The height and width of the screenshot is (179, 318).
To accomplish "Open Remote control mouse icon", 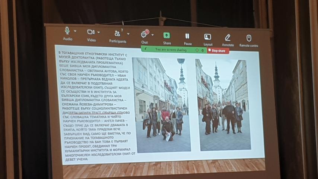I will 249,38.
